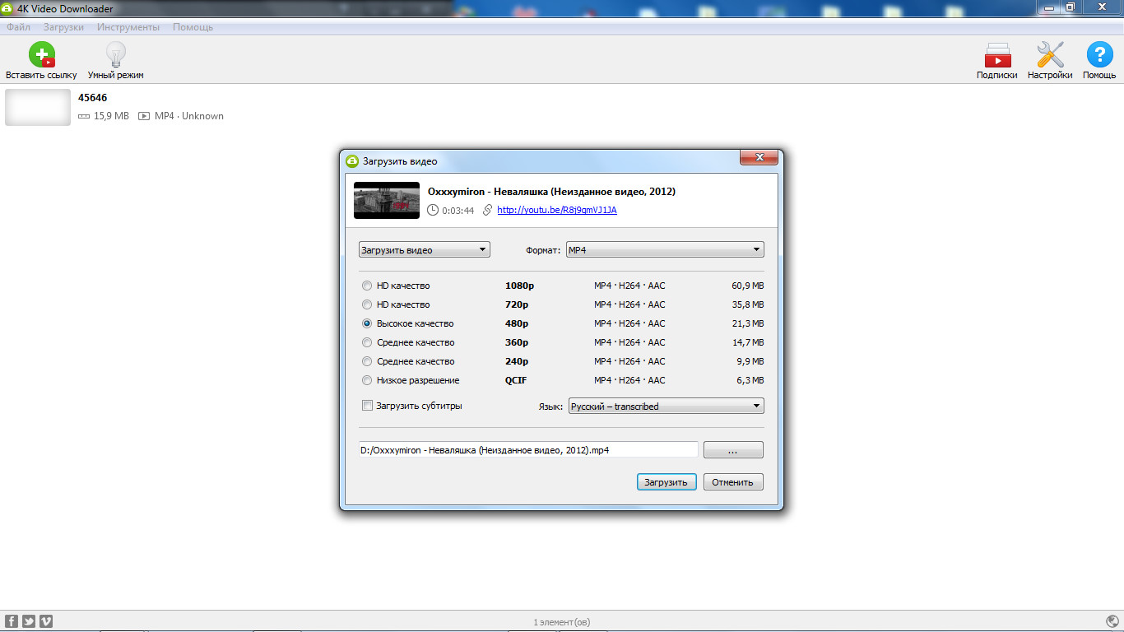The image size is (1124, 632).
Task: Click the Twitter icon in status bar
Action: [29, 621]
